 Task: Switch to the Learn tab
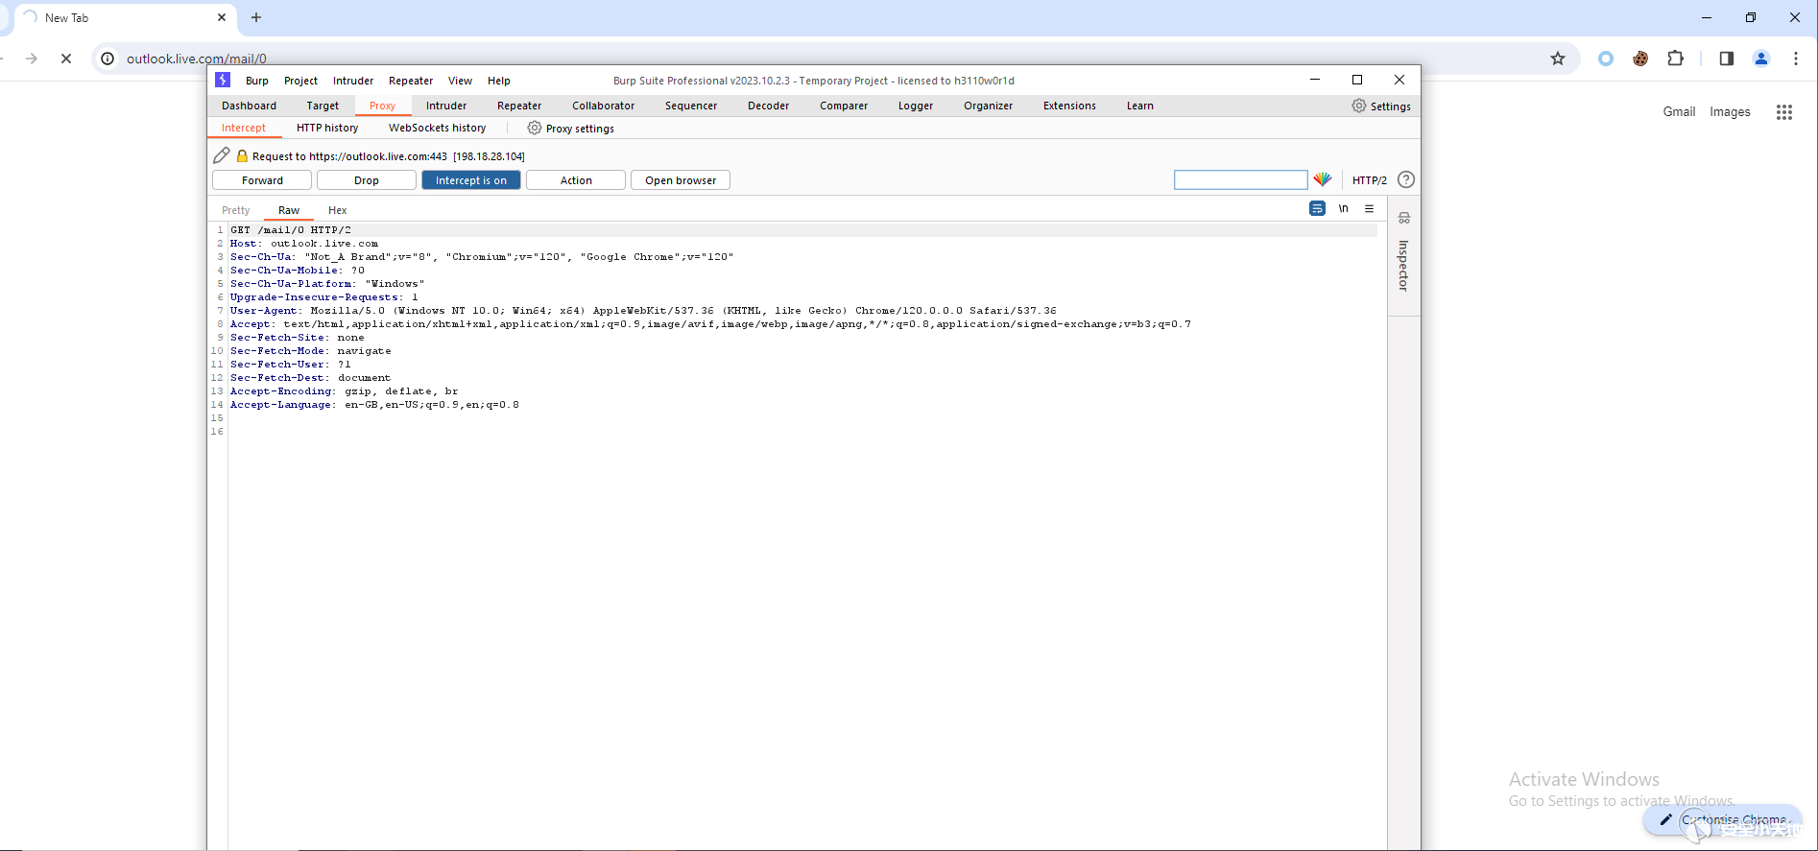[1140, 106]
